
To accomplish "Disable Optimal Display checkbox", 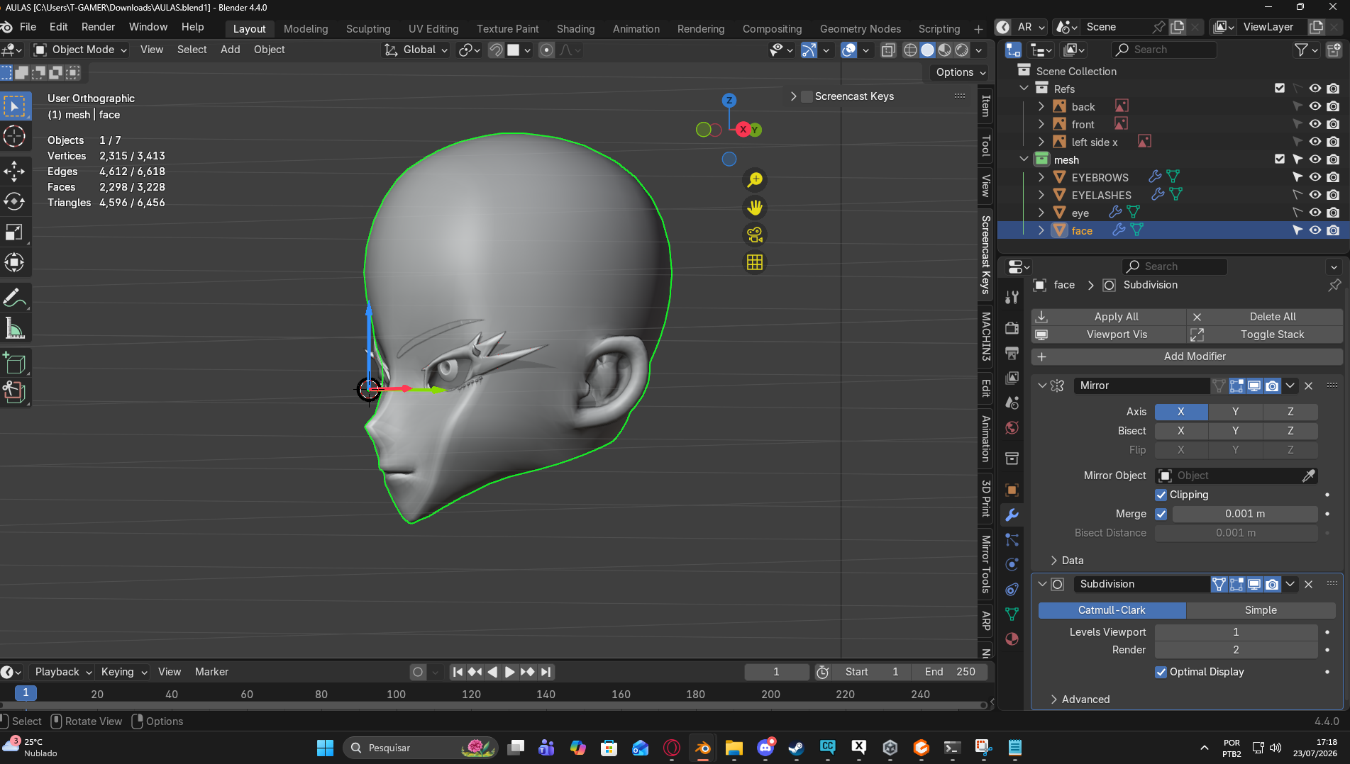I will point(1161,672).
